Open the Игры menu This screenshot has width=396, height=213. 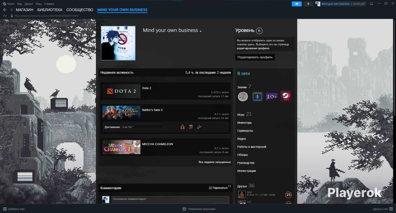coord(39,4)
